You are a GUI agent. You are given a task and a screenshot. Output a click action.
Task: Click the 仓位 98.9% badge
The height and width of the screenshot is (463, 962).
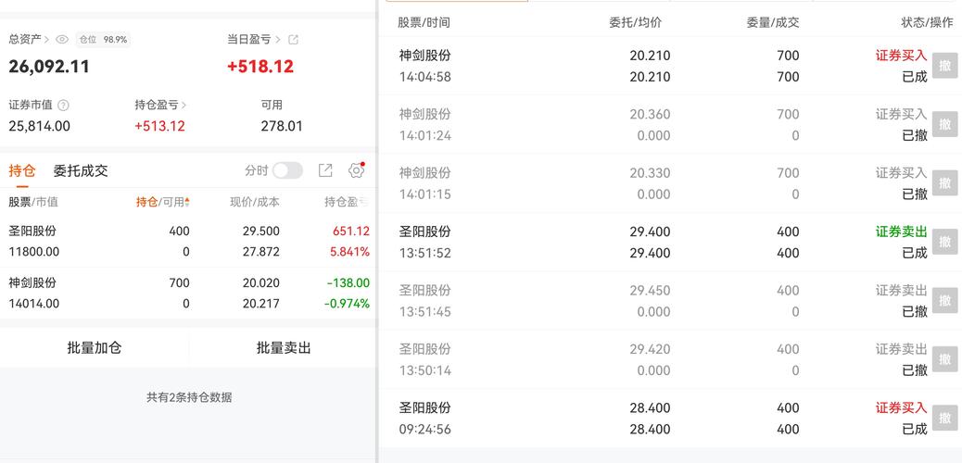103,39
